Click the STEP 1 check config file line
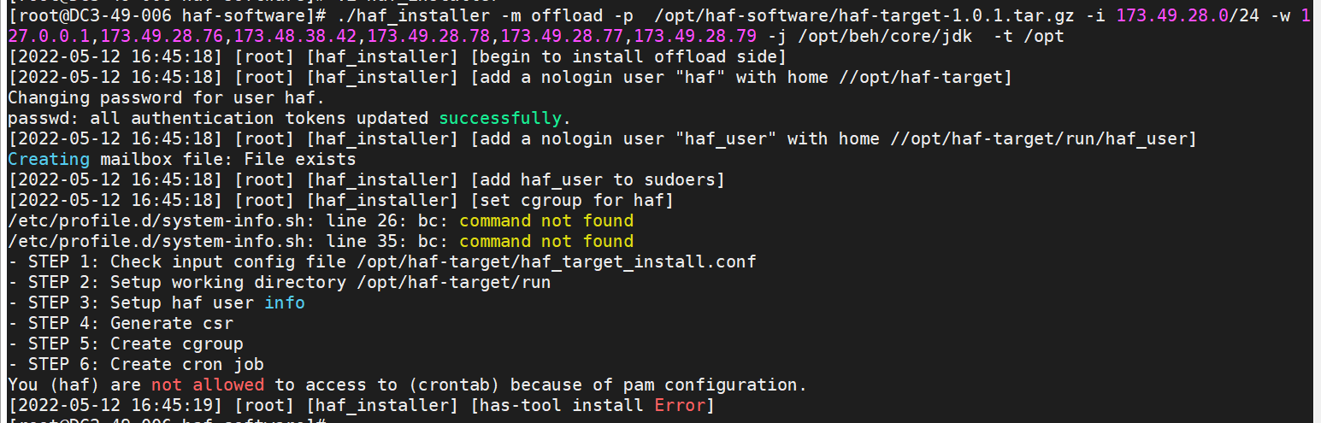This screenshot has width=1321, height=423. coord(382,261)
